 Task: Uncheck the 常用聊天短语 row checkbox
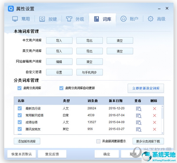(20, 115)
